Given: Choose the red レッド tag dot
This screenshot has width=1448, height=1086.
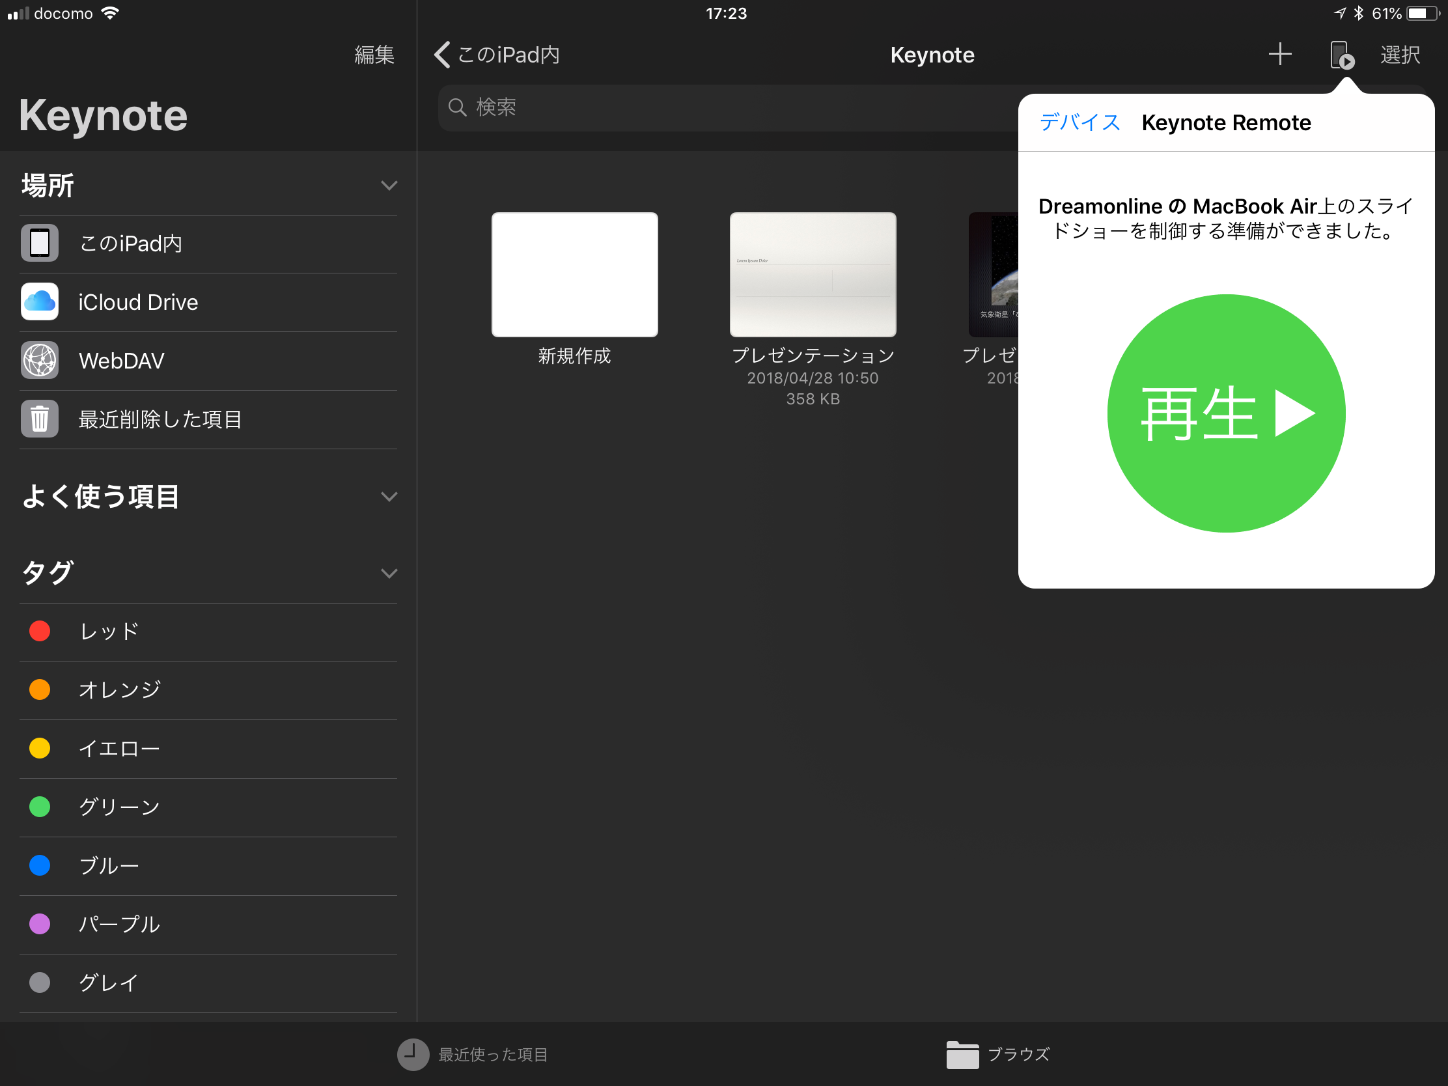Looking at the screenshot, I should pyautogui.click(x=40, y=631).
